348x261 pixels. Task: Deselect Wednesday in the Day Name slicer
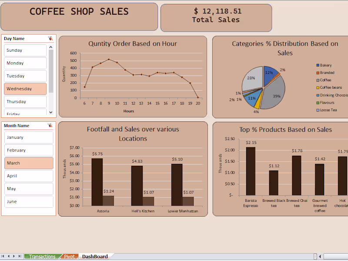(25, 88)
